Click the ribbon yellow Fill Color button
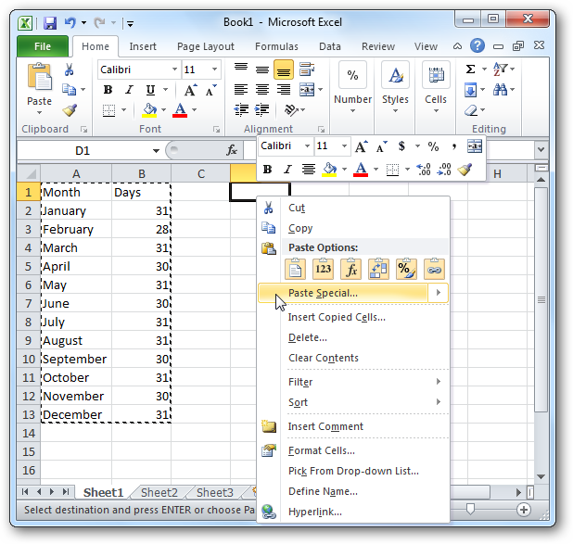Screen dimensions: 573x544 [149, 110]
